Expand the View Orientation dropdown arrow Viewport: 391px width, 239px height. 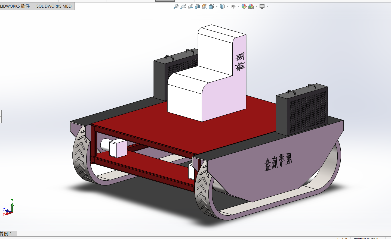pyautogui.click(x=217, y=7)
